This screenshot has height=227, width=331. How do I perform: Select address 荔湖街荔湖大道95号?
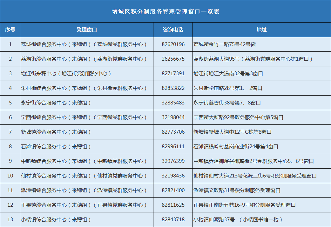coord(217,59)
